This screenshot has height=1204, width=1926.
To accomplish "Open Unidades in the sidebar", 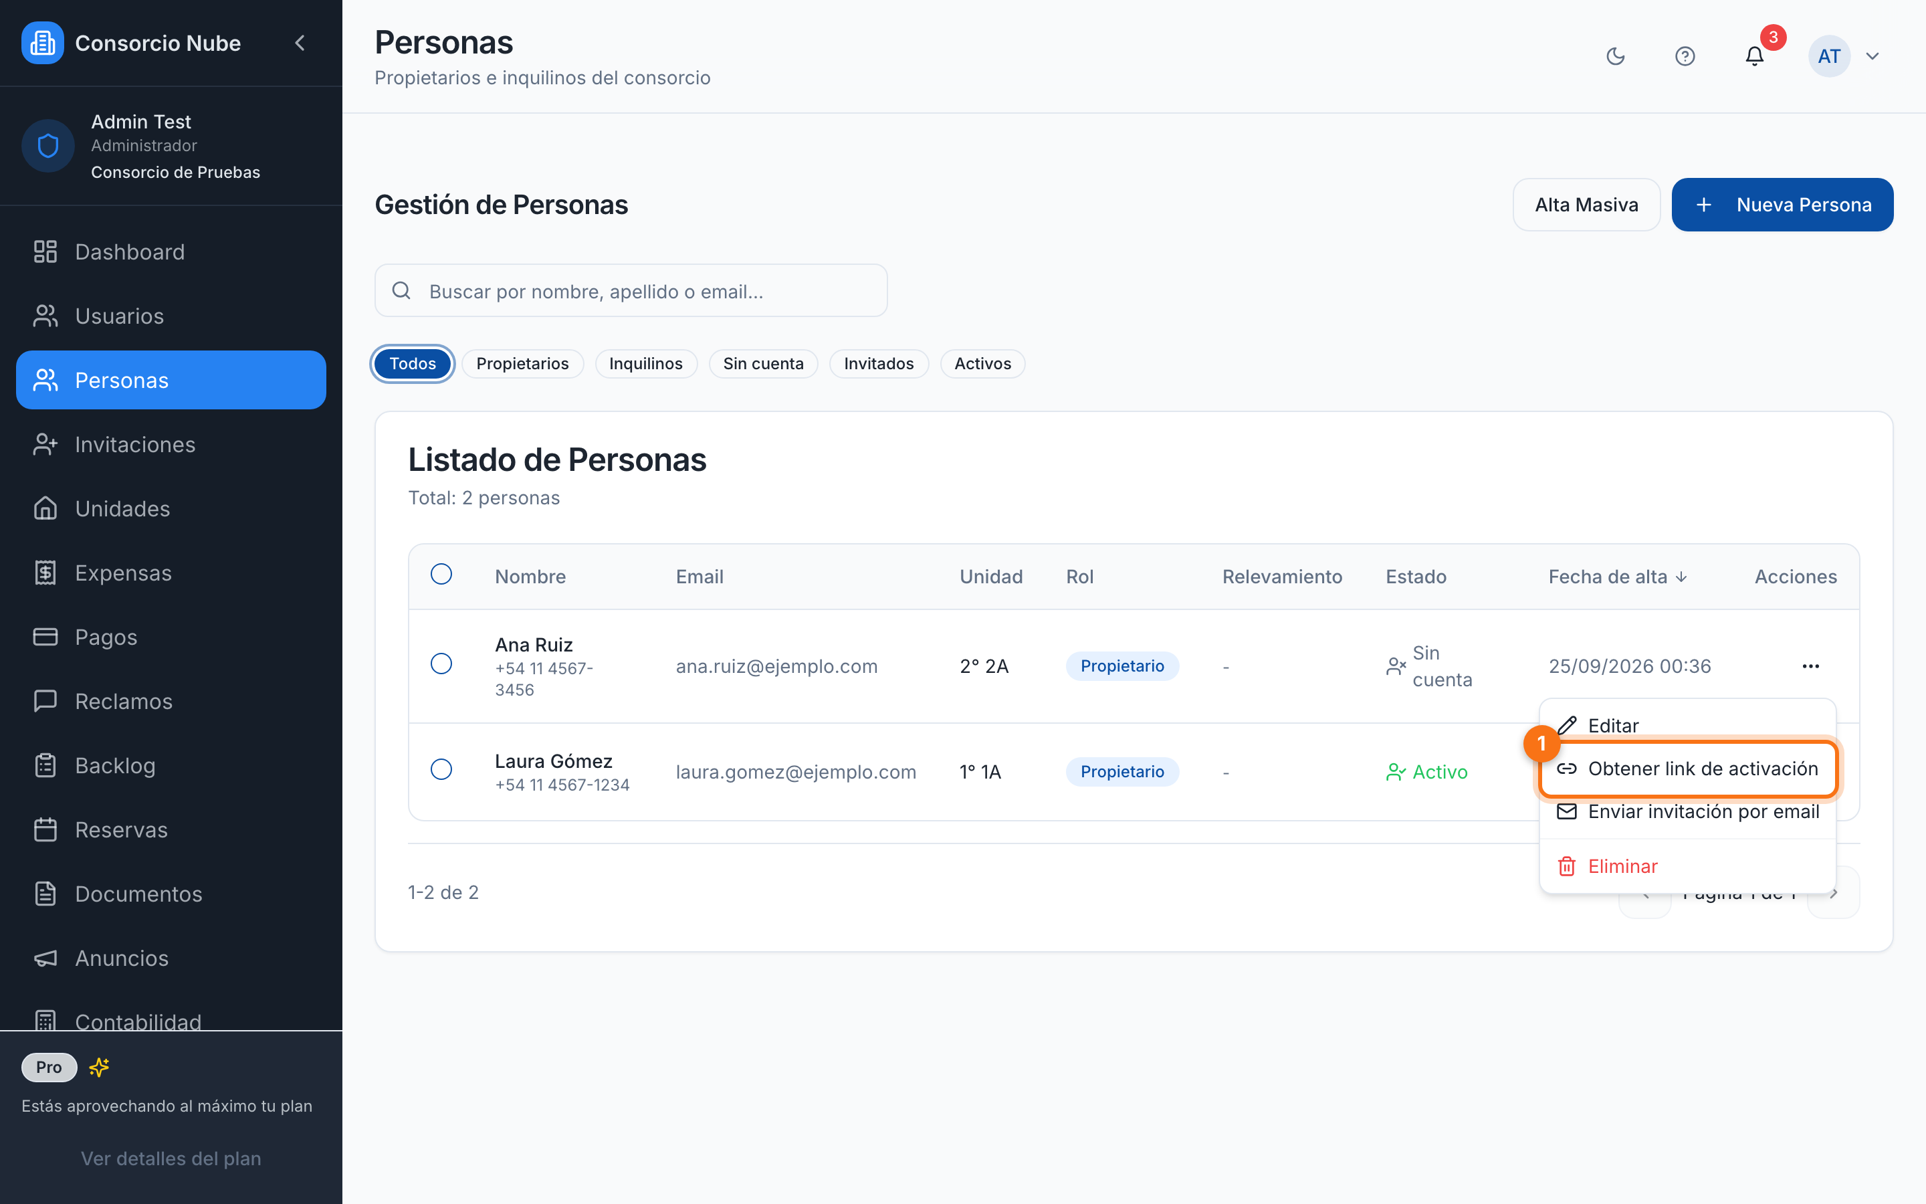I will tap(171, 509).
